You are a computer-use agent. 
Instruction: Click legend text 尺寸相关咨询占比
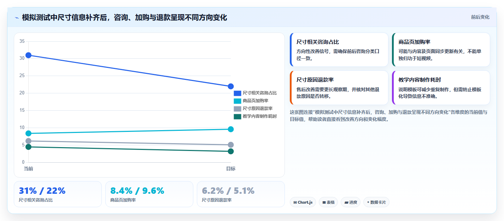(260, 93)
